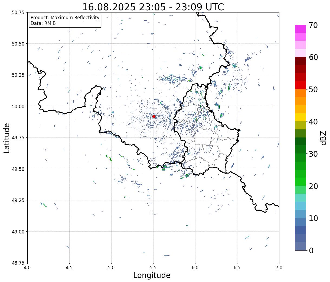Click the latitude tick label "48.75"
Image resolution: width=330 pixels, height=282 pixels.
[18, 263]
